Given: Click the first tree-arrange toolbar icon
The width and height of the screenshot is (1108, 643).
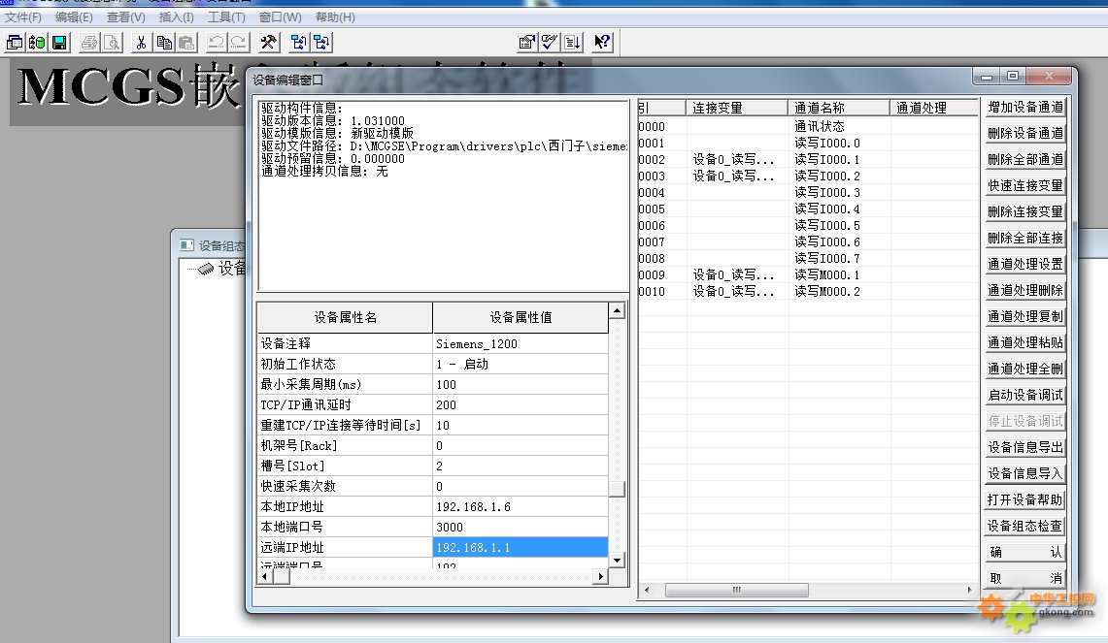Looking at the screenshot, I should point(298,43).
